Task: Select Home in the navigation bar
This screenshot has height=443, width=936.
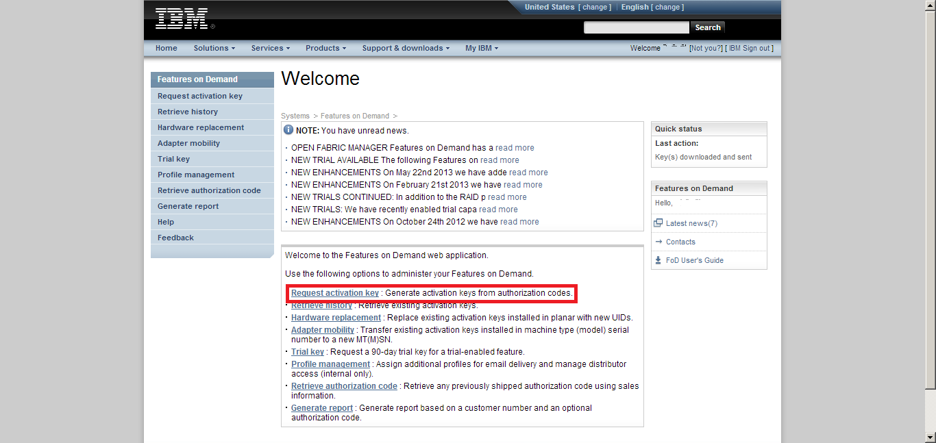Action: [167, 48]
